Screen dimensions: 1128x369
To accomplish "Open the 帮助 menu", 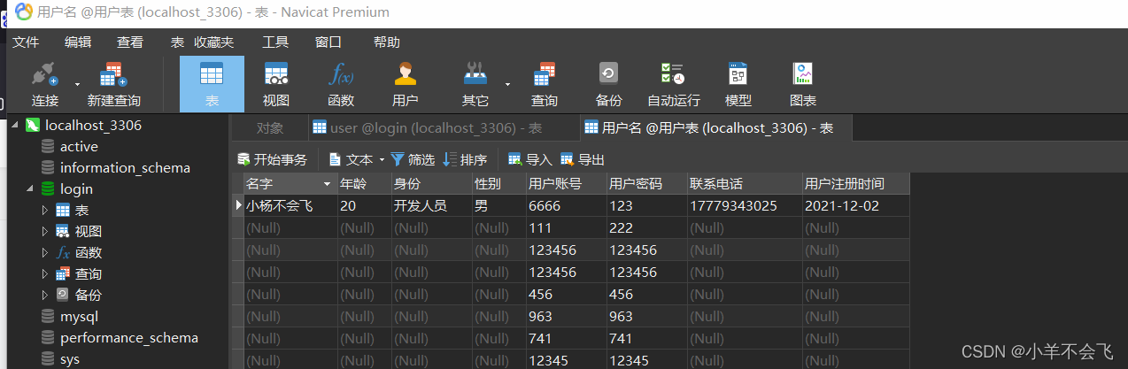I will 387,42.
